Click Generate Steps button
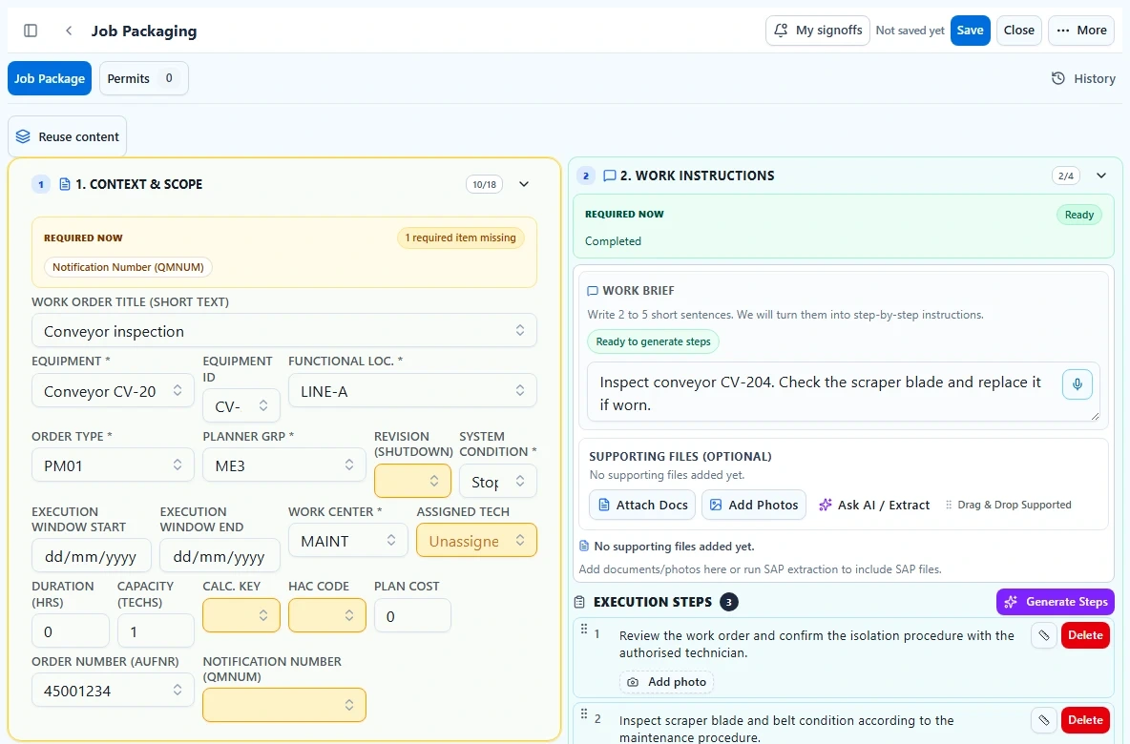 tap(1055, 601)
